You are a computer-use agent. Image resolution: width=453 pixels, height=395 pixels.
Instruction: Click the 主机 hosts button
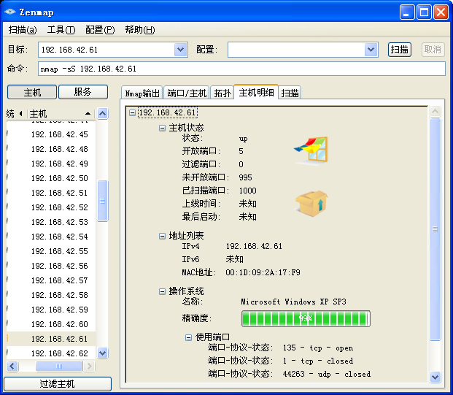point(32,92)
